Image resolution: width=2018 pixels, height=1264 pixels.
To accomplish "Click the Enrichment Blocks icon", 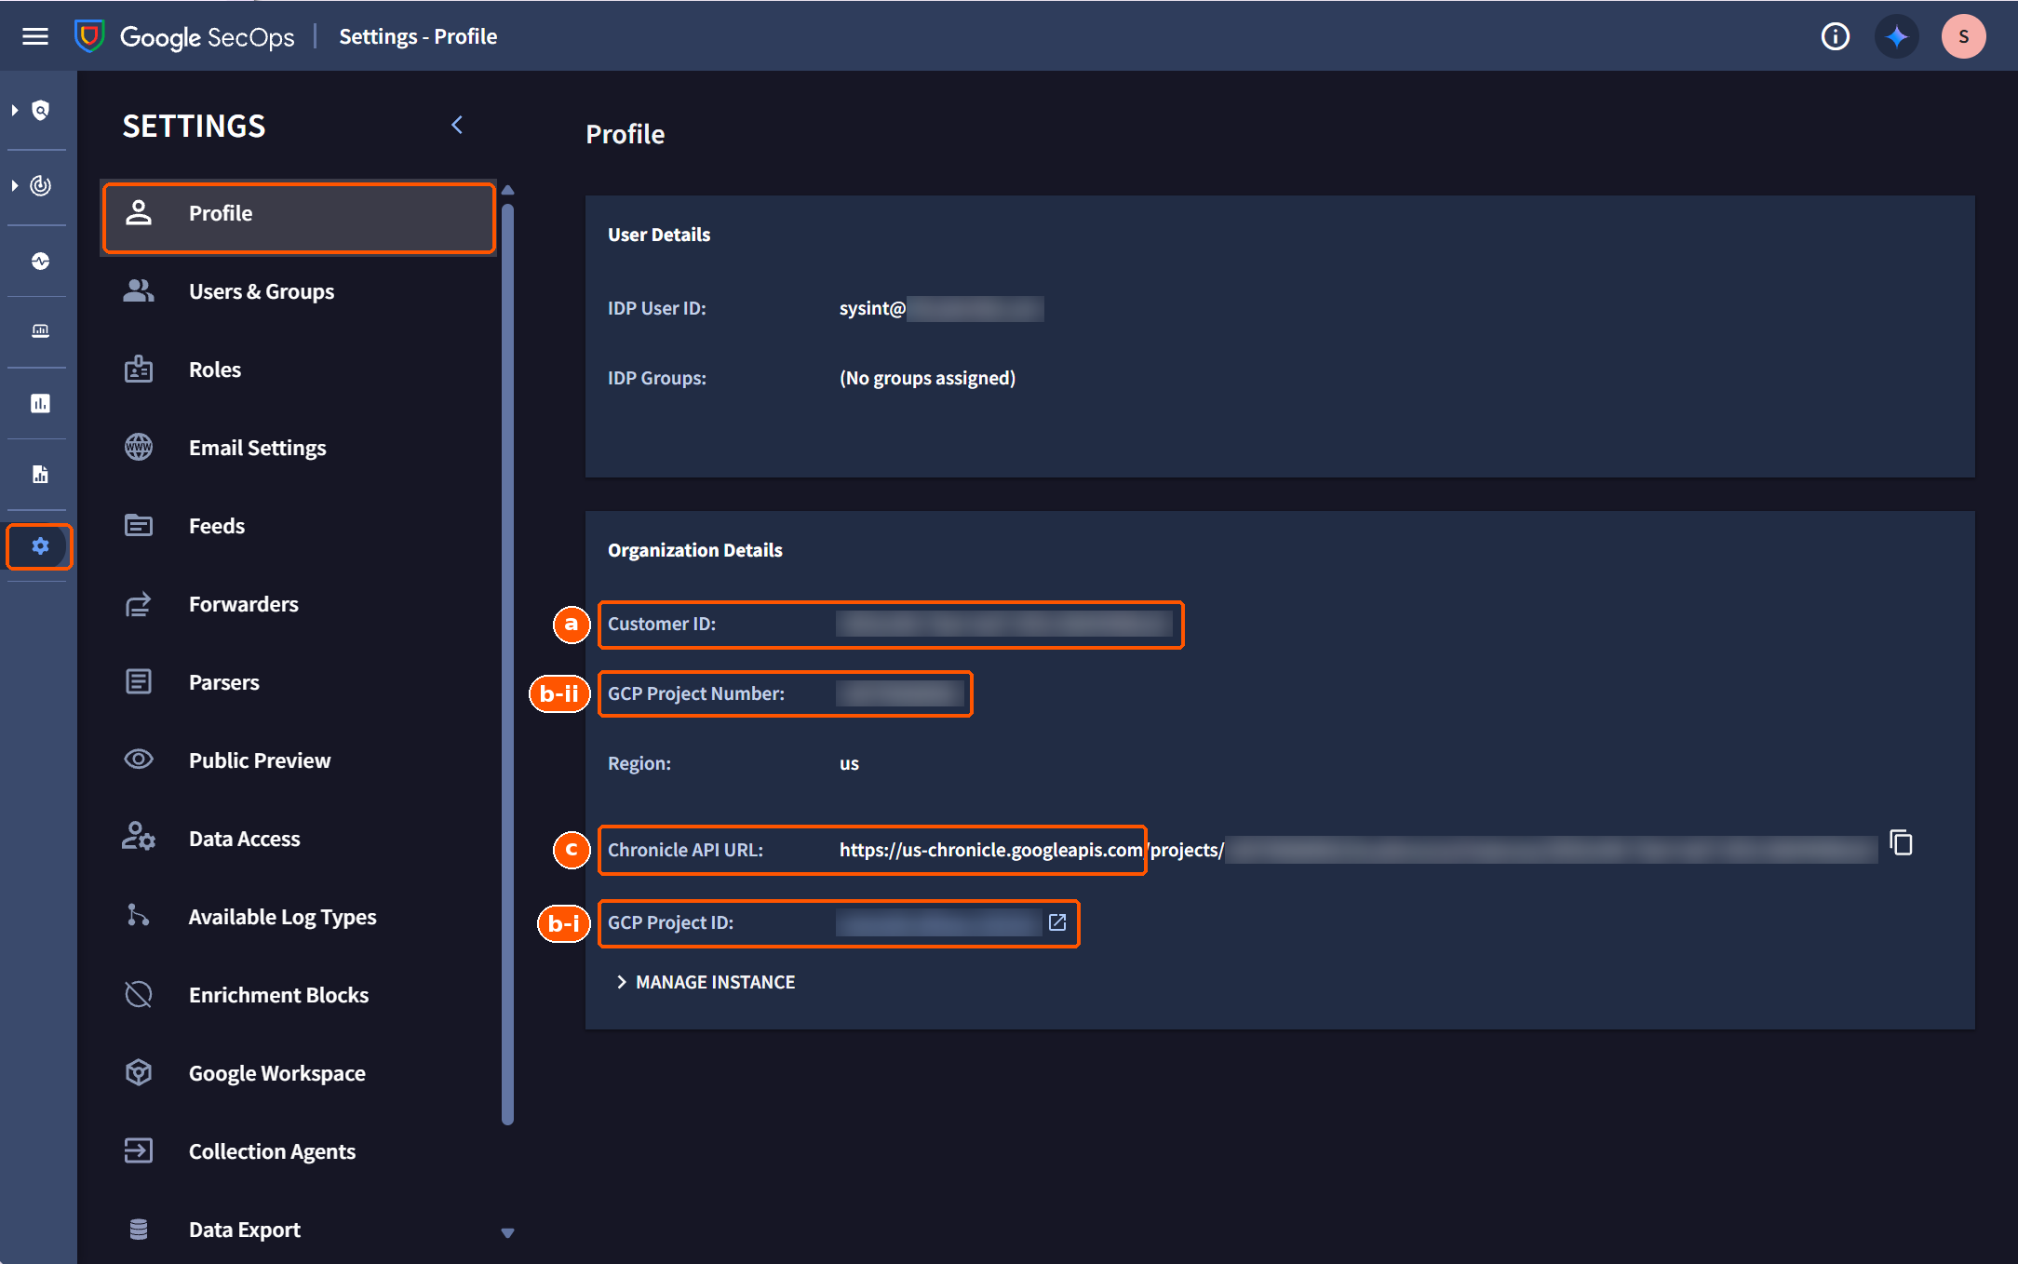I will tap(139, 994).
